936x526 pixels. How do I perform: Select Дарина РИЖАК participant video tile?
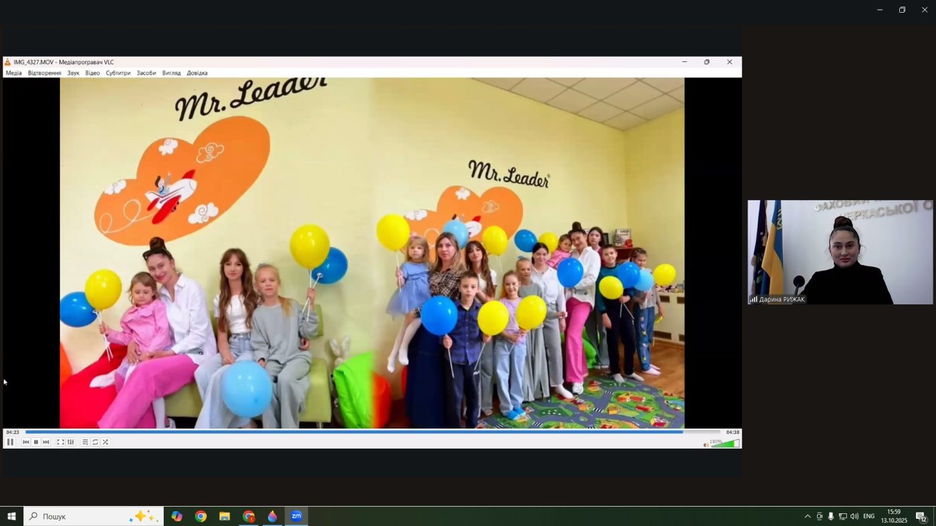click(x=840, y=252)
